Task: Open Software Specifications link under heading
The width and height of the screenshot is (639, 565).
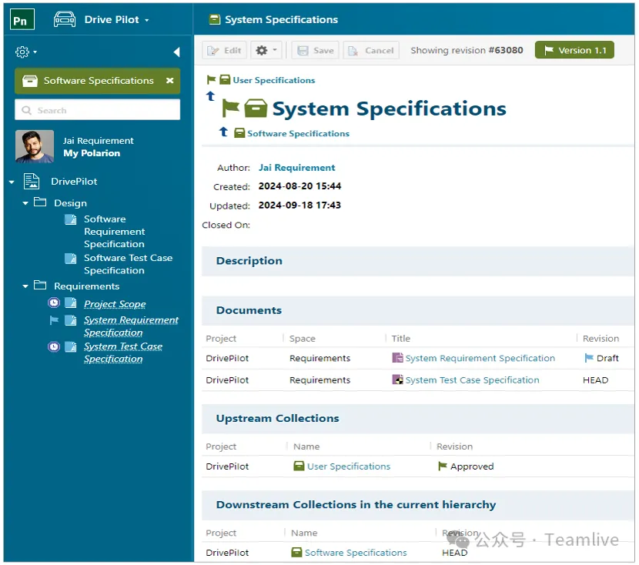Action: [298, 134]
